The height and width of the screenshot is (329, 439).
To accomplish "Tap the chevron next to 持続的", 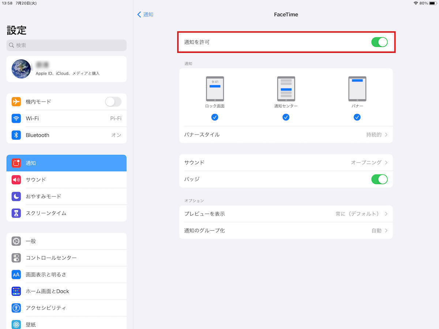I will [386, 135].
